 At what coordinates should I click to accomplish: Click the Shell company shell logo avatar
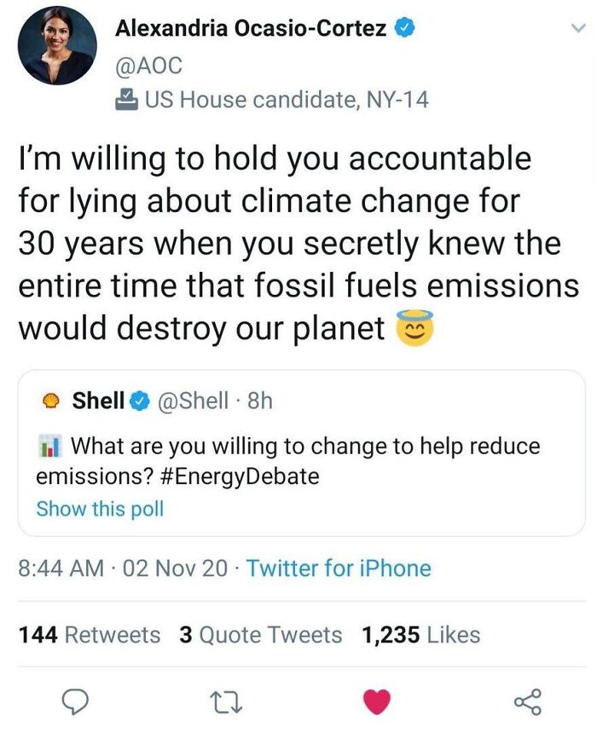click(51, 401)
